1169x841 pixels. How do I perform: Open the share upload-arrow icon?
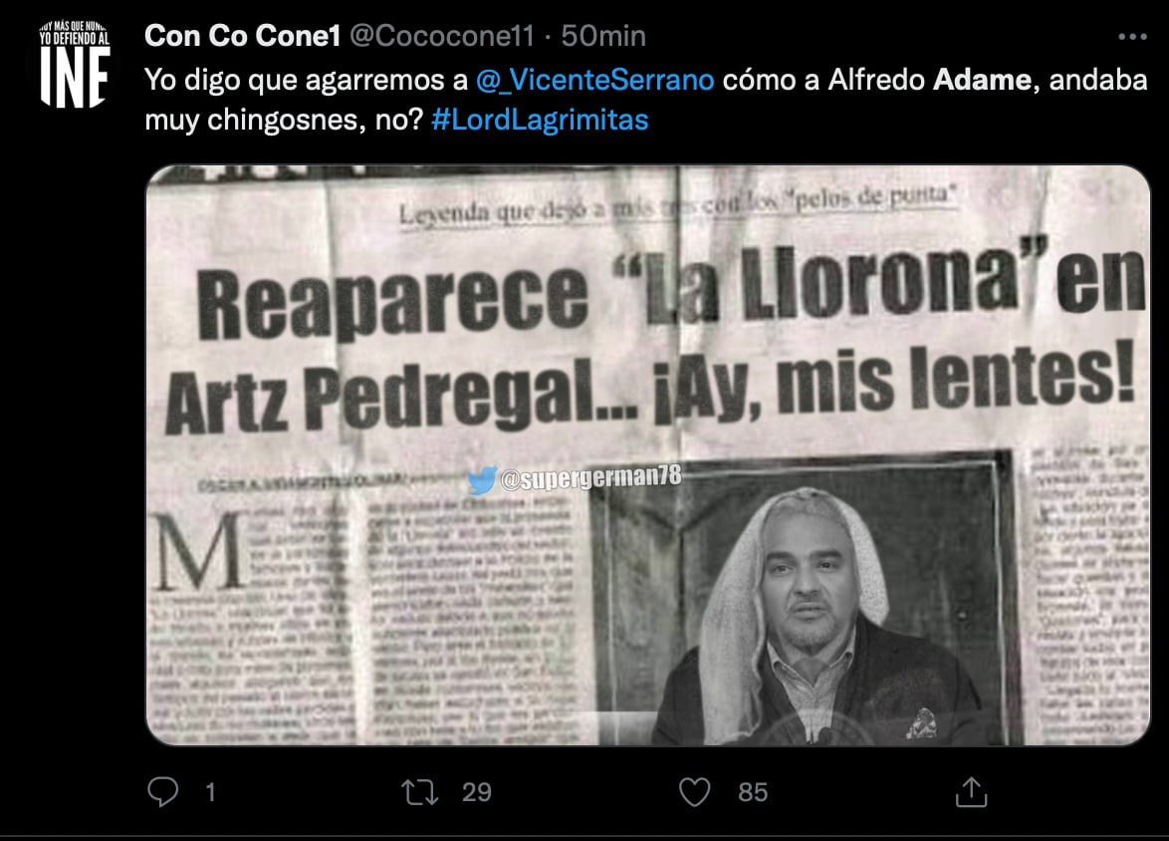[x=971, y=792]
